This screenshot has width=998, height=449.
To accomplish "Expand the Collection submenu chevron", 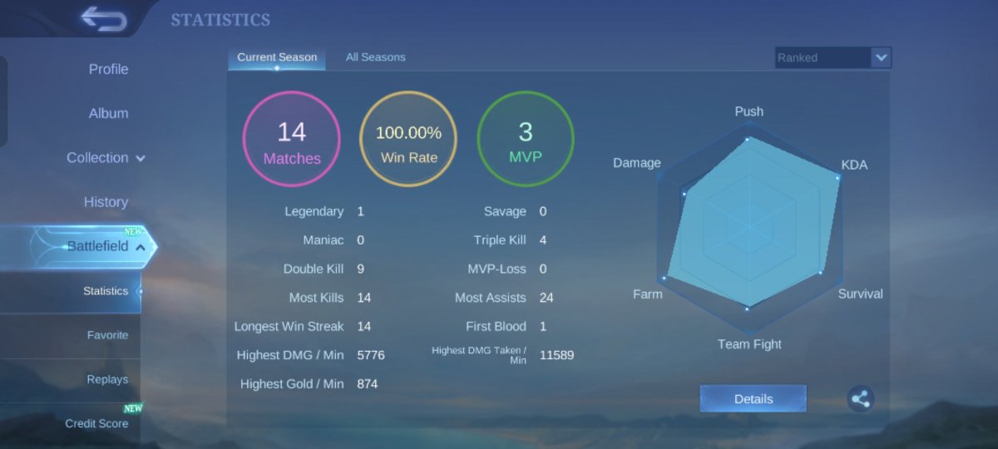I will [140, 158].
